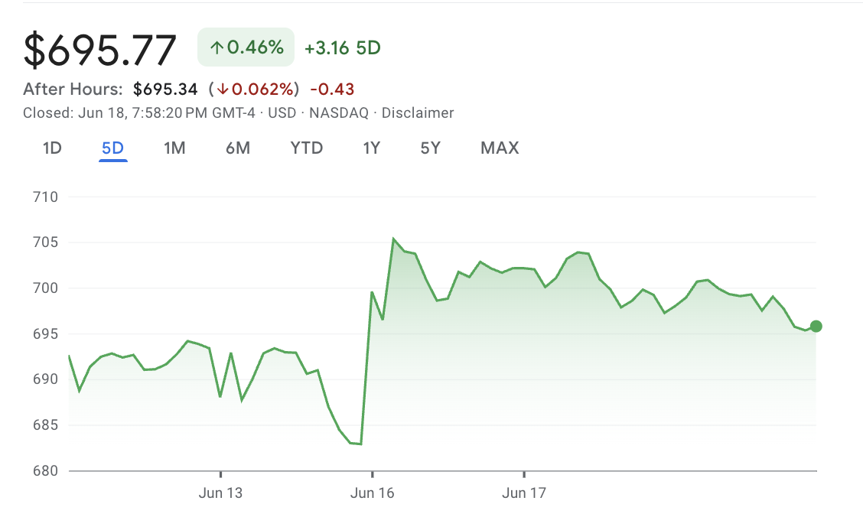Click the 700 value on the y-axis
The image size is (863, 517).
pos(47,286)
